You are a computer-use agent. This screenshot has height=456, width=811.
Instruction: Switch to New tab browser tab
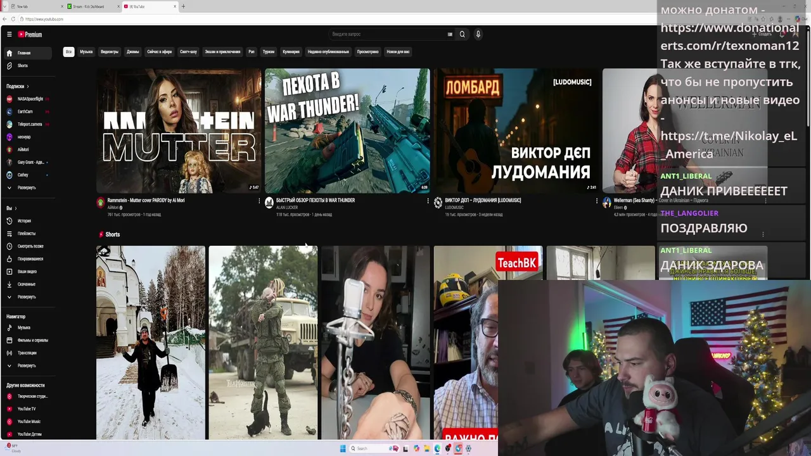coord(37,6)
